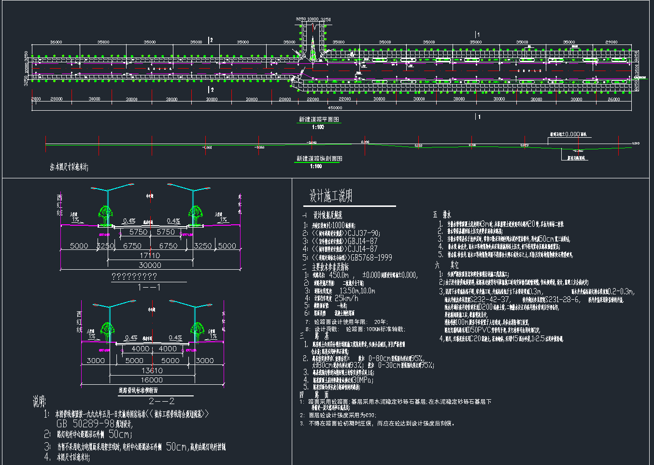Click the 13610 dimension text

click(152, 371)
